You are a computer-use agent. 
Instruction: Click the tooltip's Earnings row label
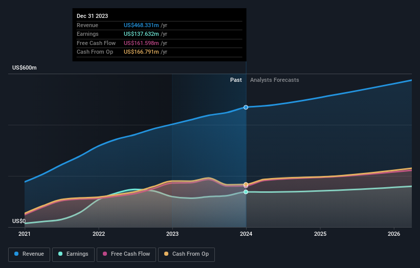tap(87, 34)
